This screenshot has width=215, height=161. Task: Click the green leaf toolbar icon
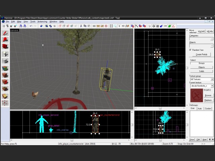tap(169, 26)
